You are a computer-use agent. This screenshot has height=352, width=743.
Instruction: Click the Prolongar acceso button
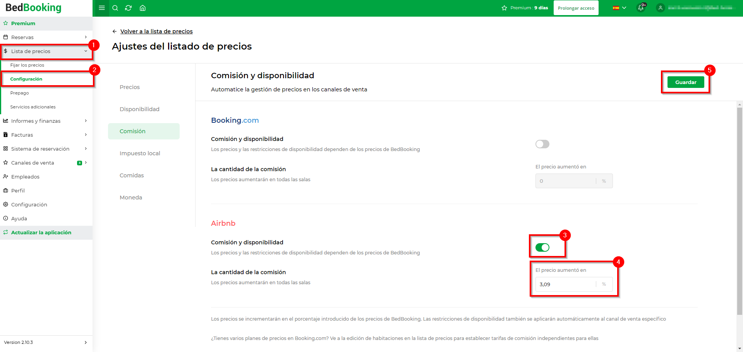coord(576,8)
